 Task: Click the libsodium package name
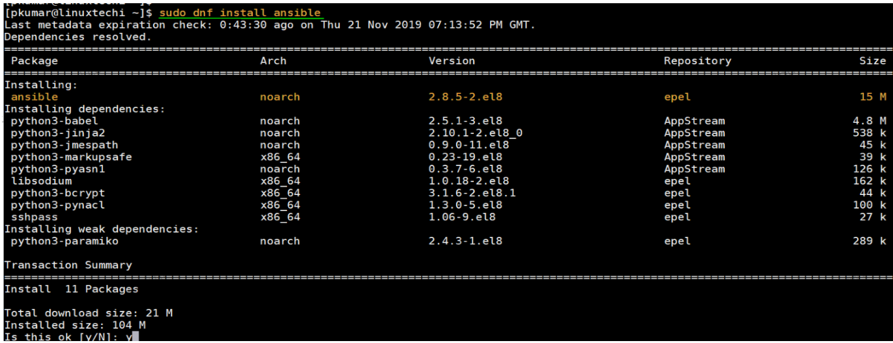[41, 181]
